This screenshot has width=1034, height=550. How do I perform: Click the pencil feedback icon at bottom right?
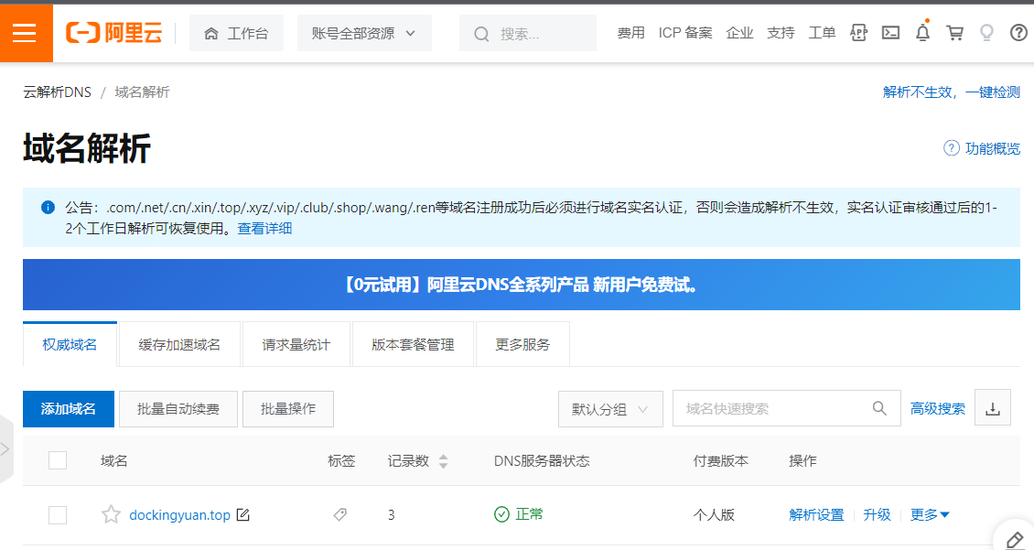1014,541
